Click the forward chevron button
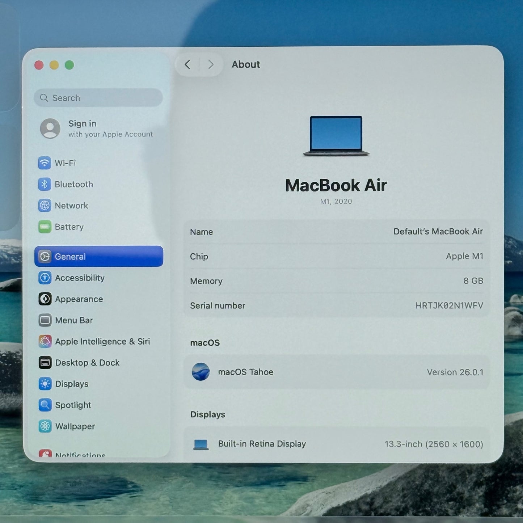This screenshot has width=523, height=523. pos(211,65)
